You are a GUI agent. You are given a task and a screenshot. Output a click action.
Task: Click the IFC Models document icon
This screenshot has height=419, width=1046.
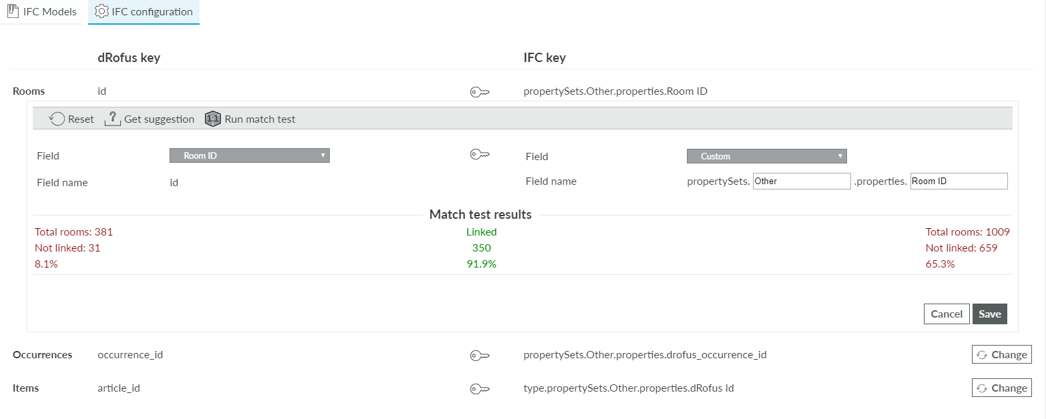(x=13, y=11)
